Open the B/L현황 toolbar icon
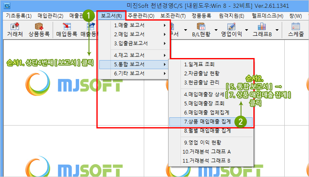Viewport: 309px width, 177px height. (x=201, y=30)
